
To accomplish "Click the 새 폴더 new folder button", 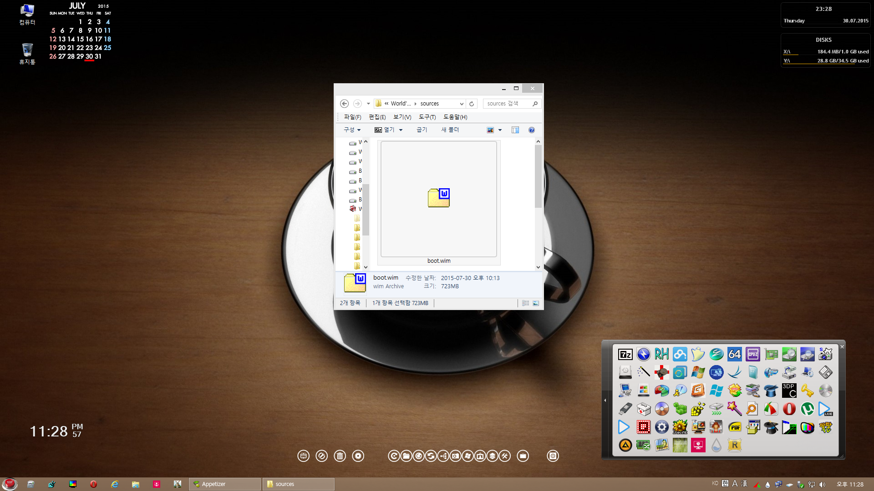I will coord(450,130).
